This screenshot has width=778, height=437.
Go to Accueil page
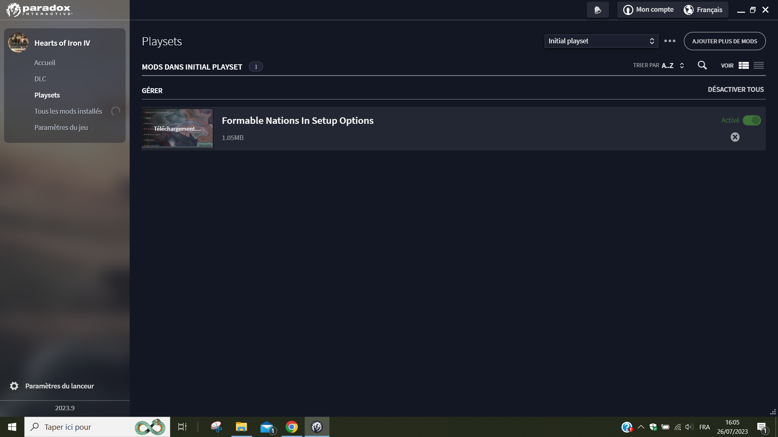pyautogui.click(x=45, y=63)
